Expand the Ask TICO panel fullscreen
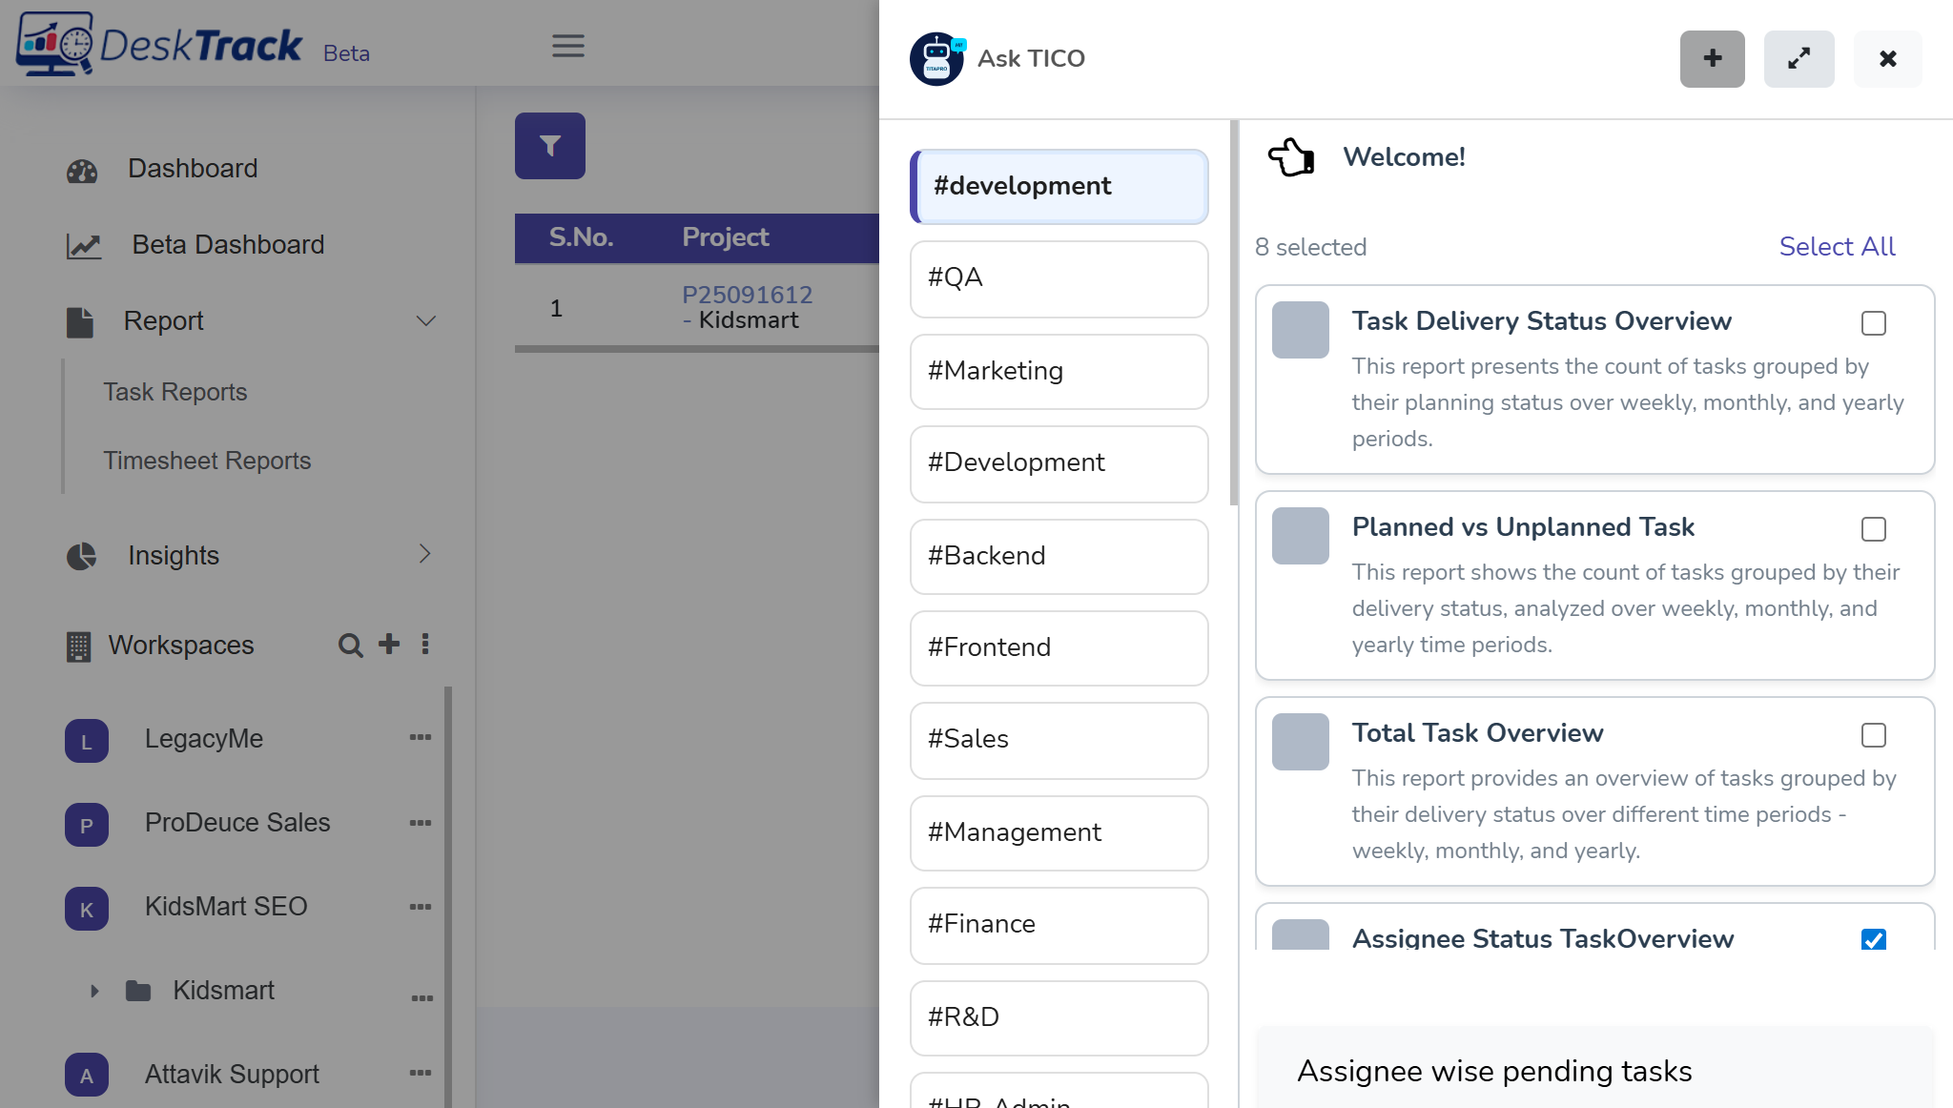This screenshot has width=1953, height=1108. pos(1799,59)
